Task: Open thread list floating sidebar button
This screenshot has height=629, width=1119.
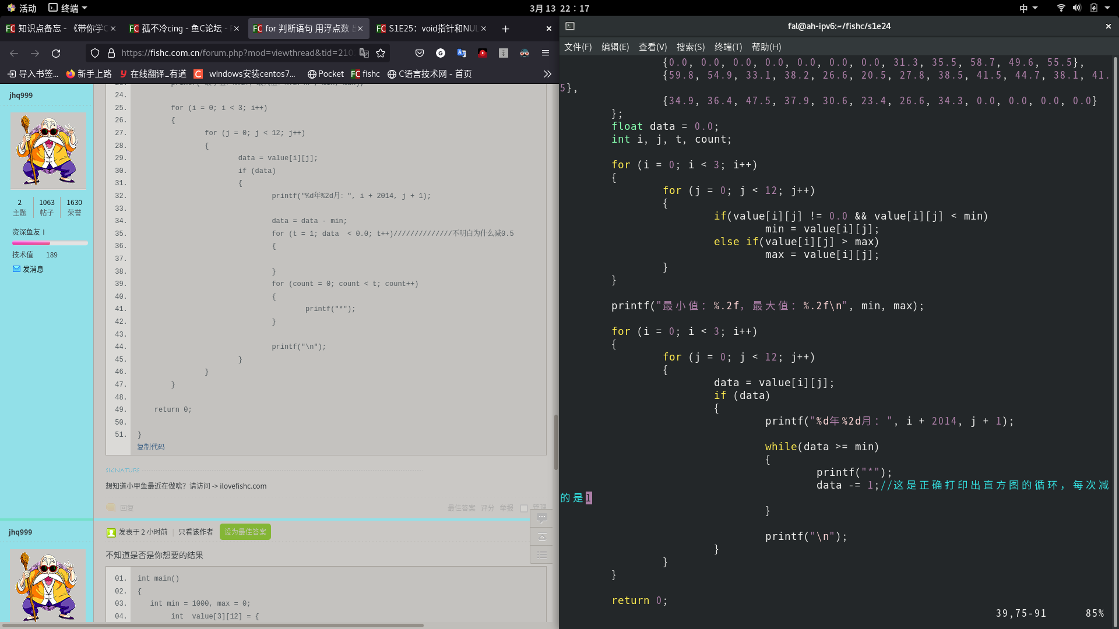Action: 542,556
